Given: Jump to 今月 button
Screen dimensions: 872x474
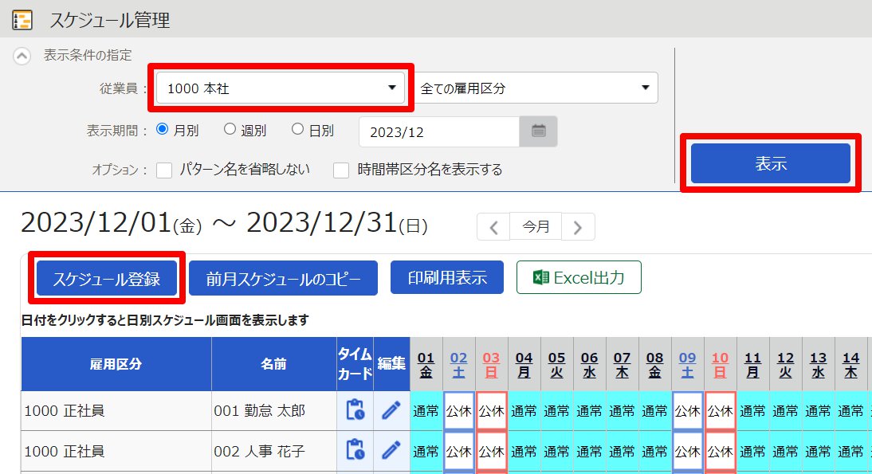Looking at the screenshot, I should (x=536, y=227).
